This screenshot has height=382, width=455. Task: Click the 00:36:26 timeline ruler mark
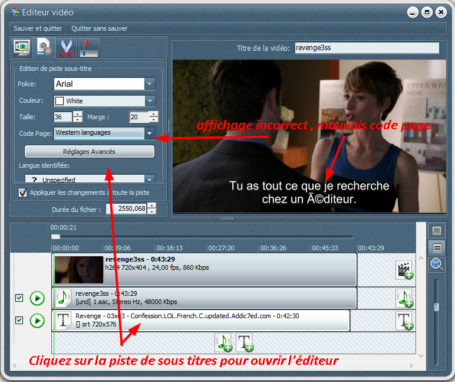(273, 248)
